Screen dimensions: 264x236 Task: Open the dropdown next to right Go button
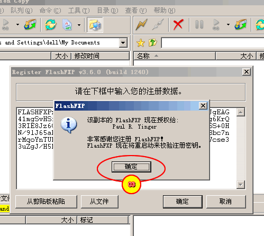point(228,25)
